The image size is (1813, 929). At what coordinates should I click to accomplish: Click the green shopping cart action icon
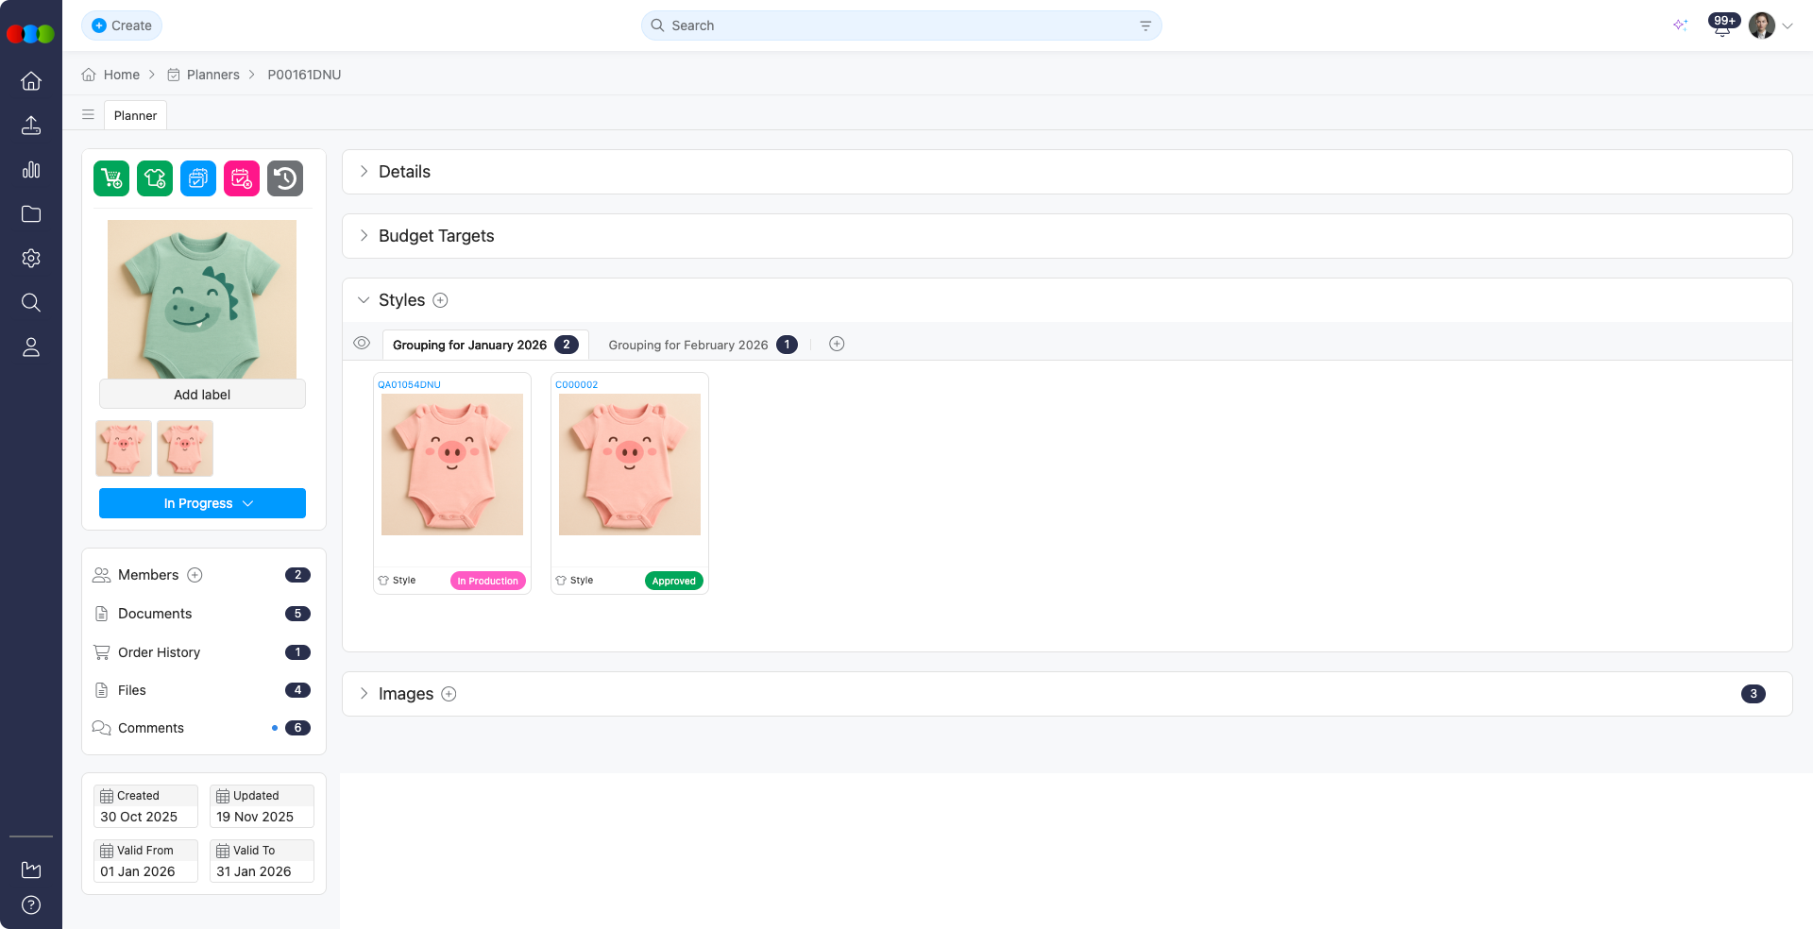coord(111,178)
